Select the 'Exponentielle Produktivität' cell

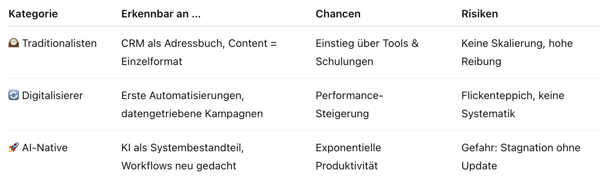(348, 157)
